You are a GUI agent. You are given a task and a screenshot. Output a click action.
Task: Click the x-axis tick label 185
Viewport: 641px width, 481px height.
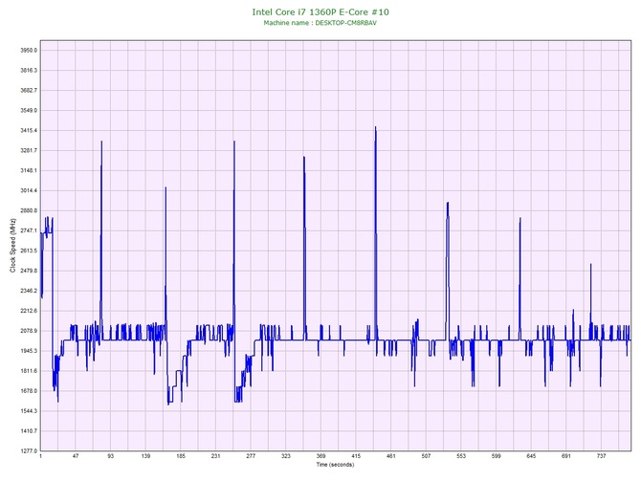(181, 456)
